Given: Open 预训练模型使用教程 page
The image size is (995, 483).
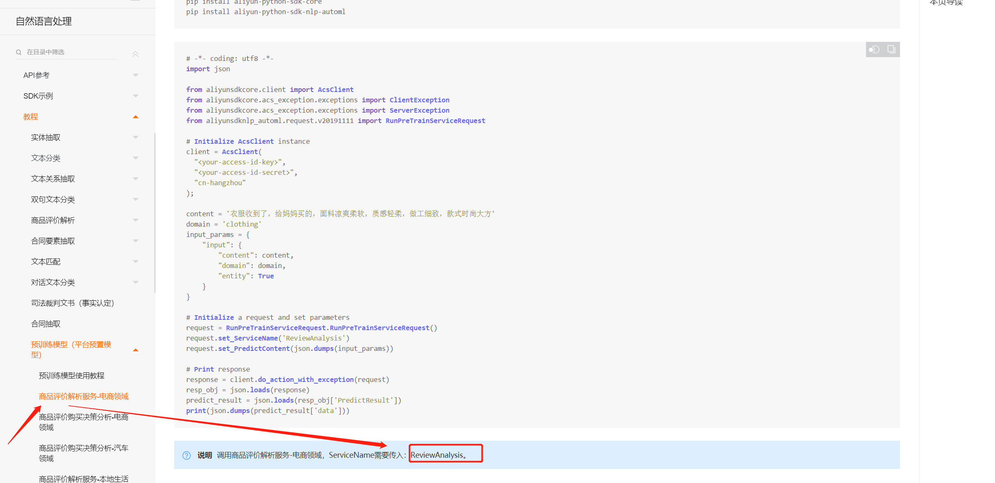Looking at the screenshot, I should click(71, 376).
